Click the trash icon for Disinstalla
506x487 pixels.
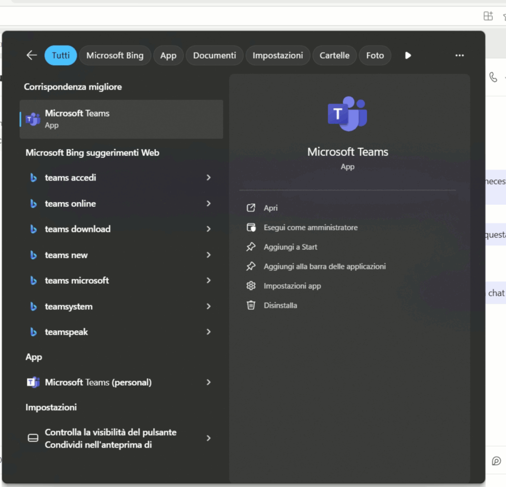pos(251,305)
